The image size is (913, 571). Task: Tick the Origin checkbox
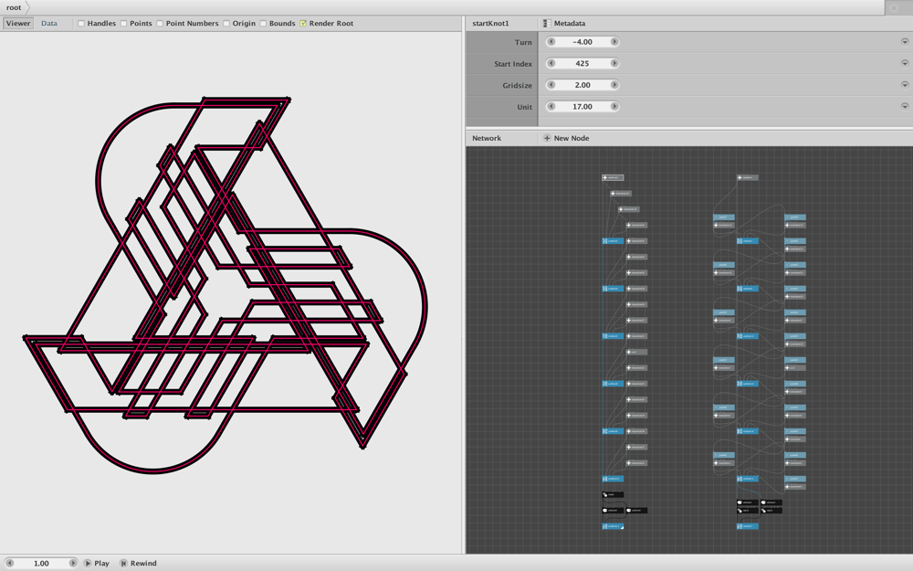226,24
